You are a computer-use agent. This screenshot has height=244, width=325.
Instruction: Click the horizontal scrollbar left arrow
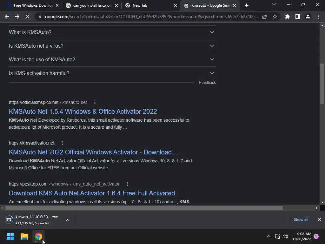point(3,208)
